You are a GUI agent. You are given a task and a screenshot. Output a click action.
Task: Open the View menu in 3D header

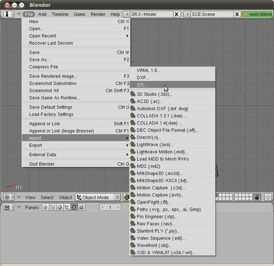[30, 198]
